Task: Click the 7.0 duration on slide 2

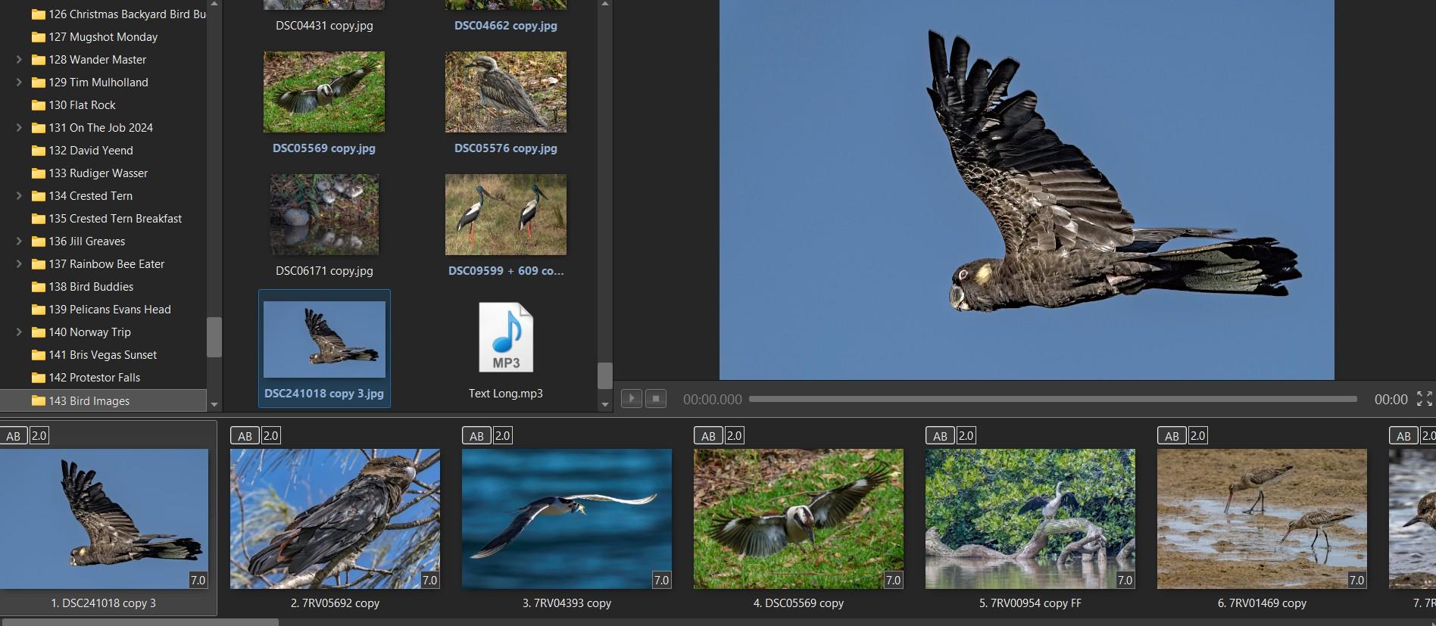Action: click(x=429, y=580)
